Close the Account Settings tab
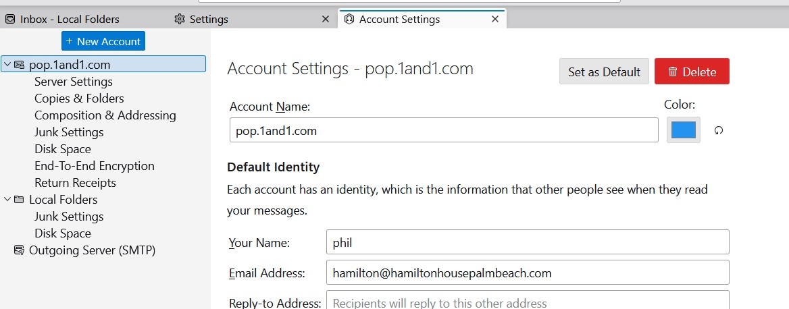Viewport: 789px width, 309px height. point(495,19)
